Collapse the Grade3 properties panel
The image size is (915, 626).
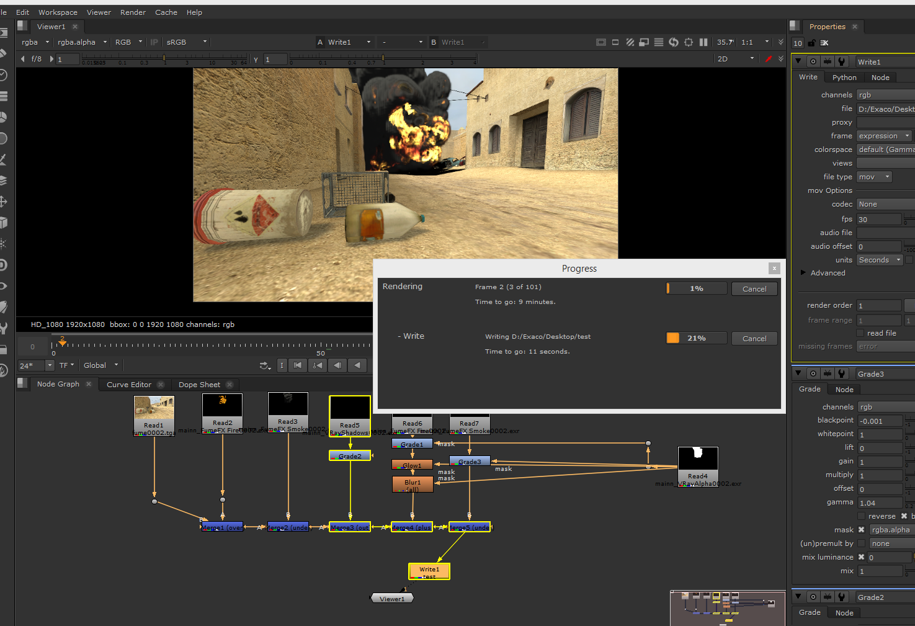(798, 373)
